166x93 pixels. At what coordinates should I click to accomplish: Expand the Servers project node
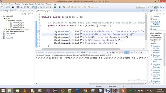2,36
